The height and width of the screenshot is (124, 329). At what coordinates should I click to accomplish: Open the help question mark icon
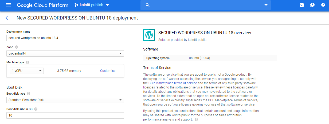tap(323, 5)
